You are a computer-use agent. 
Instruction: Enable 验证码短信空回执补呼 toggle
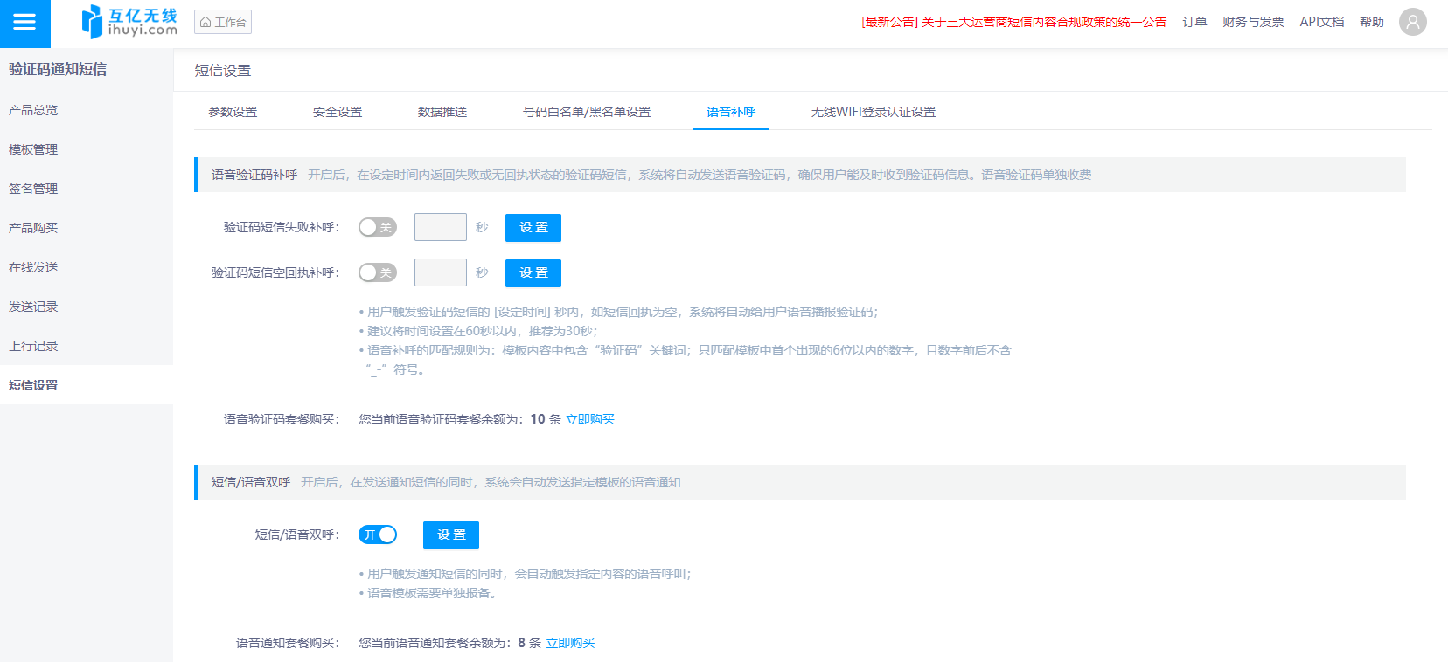[378, 272]
